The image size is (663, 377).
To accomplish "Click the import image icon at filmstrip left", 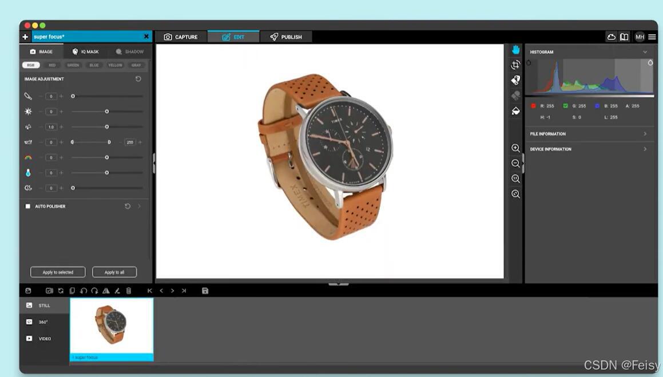I will click(29, 291).
